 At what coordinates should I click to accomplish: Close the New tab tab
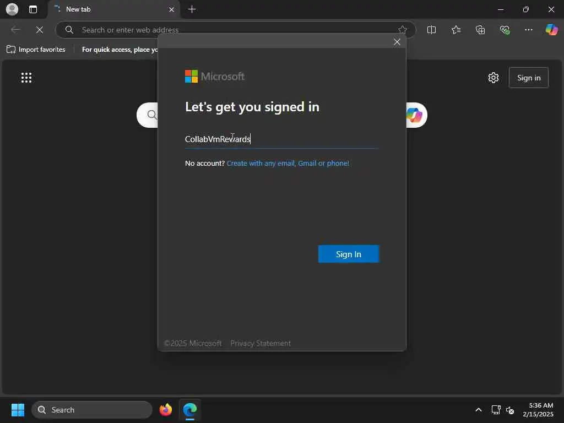[172, 10]
